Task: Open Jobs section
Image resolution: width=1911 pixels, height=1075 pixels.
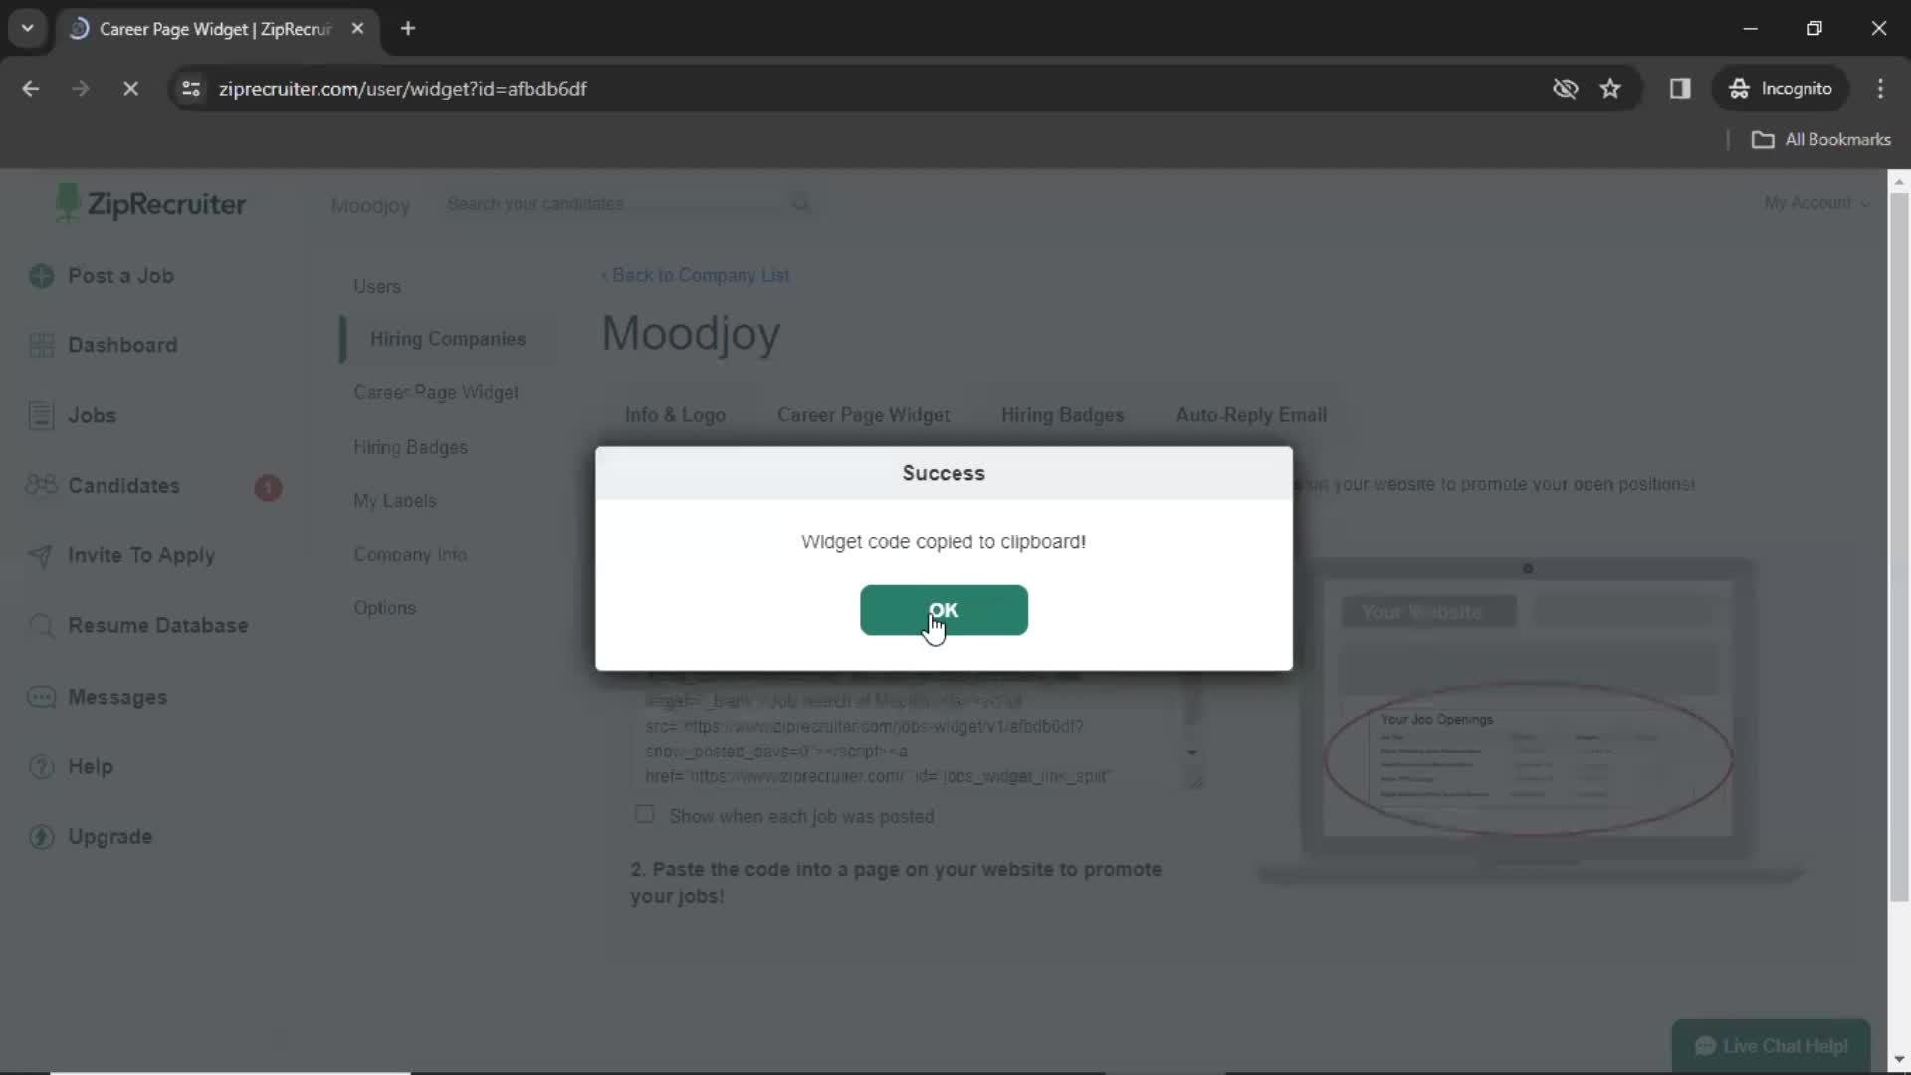Action: [x=92, y=415]
